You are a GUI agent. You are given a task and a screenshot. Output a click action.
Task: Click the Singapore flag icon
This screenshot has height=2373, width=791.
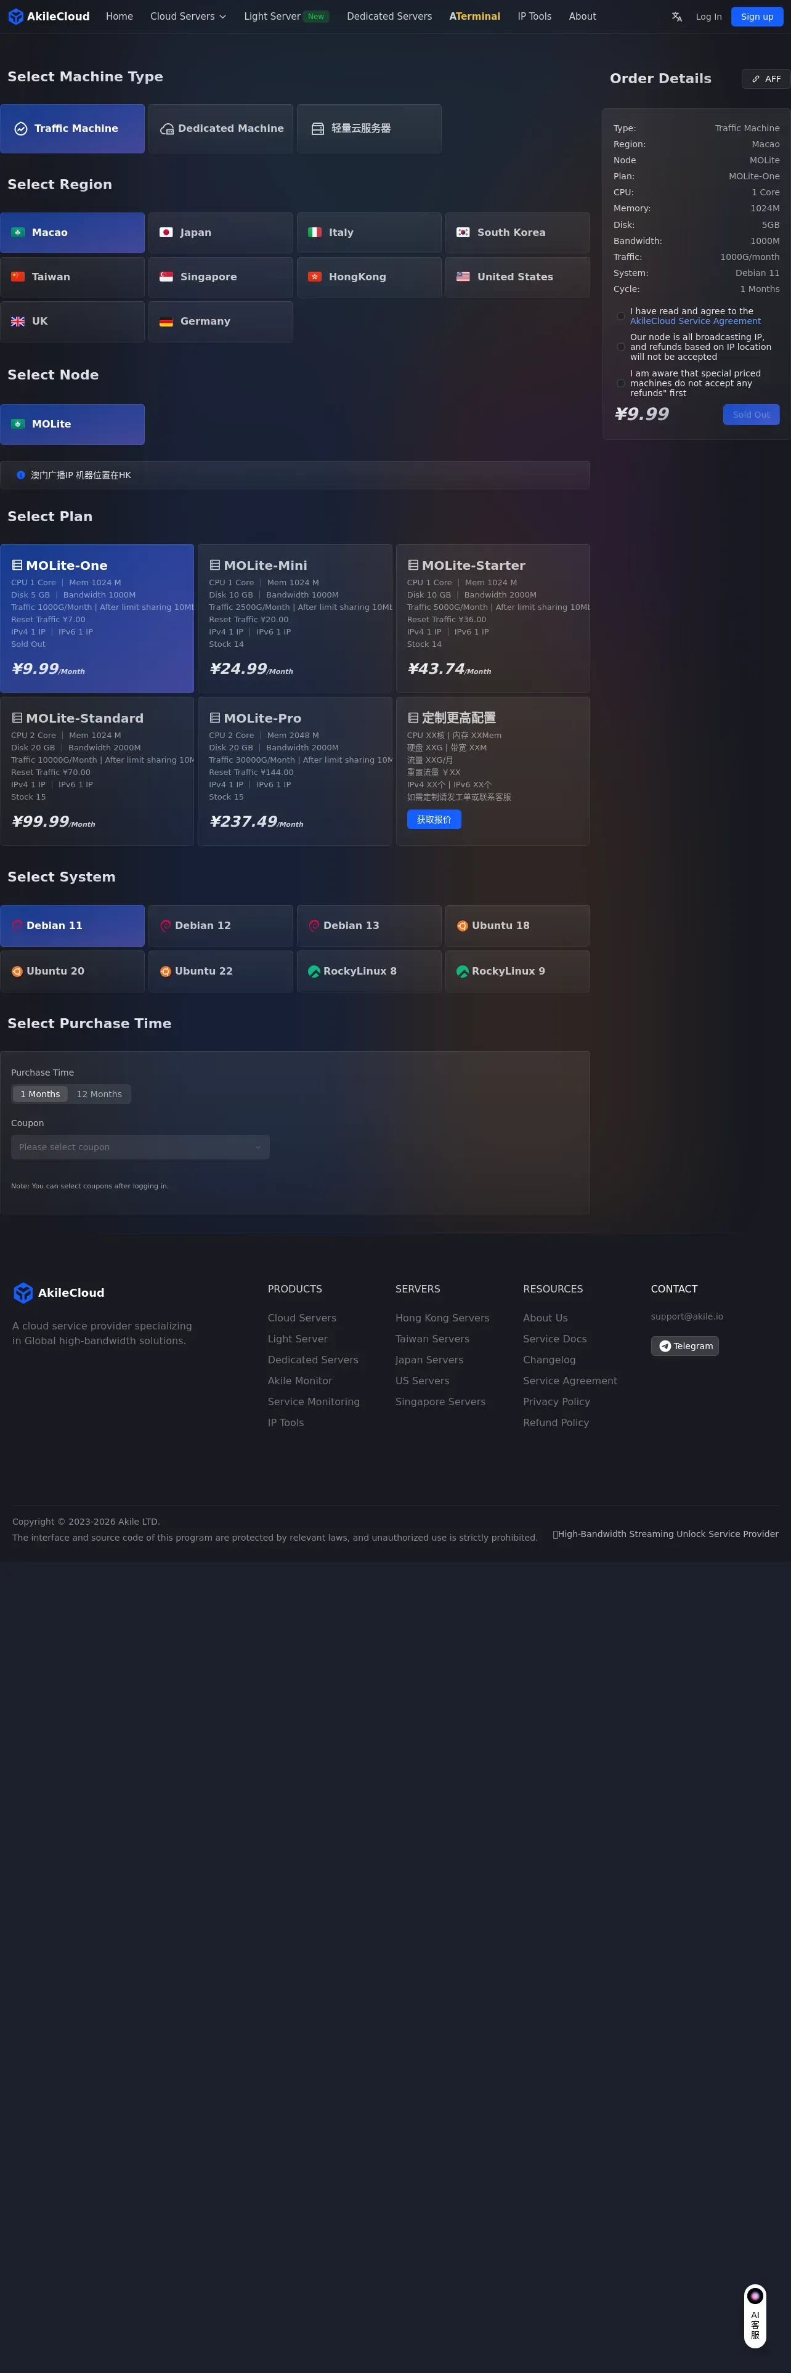166,277
